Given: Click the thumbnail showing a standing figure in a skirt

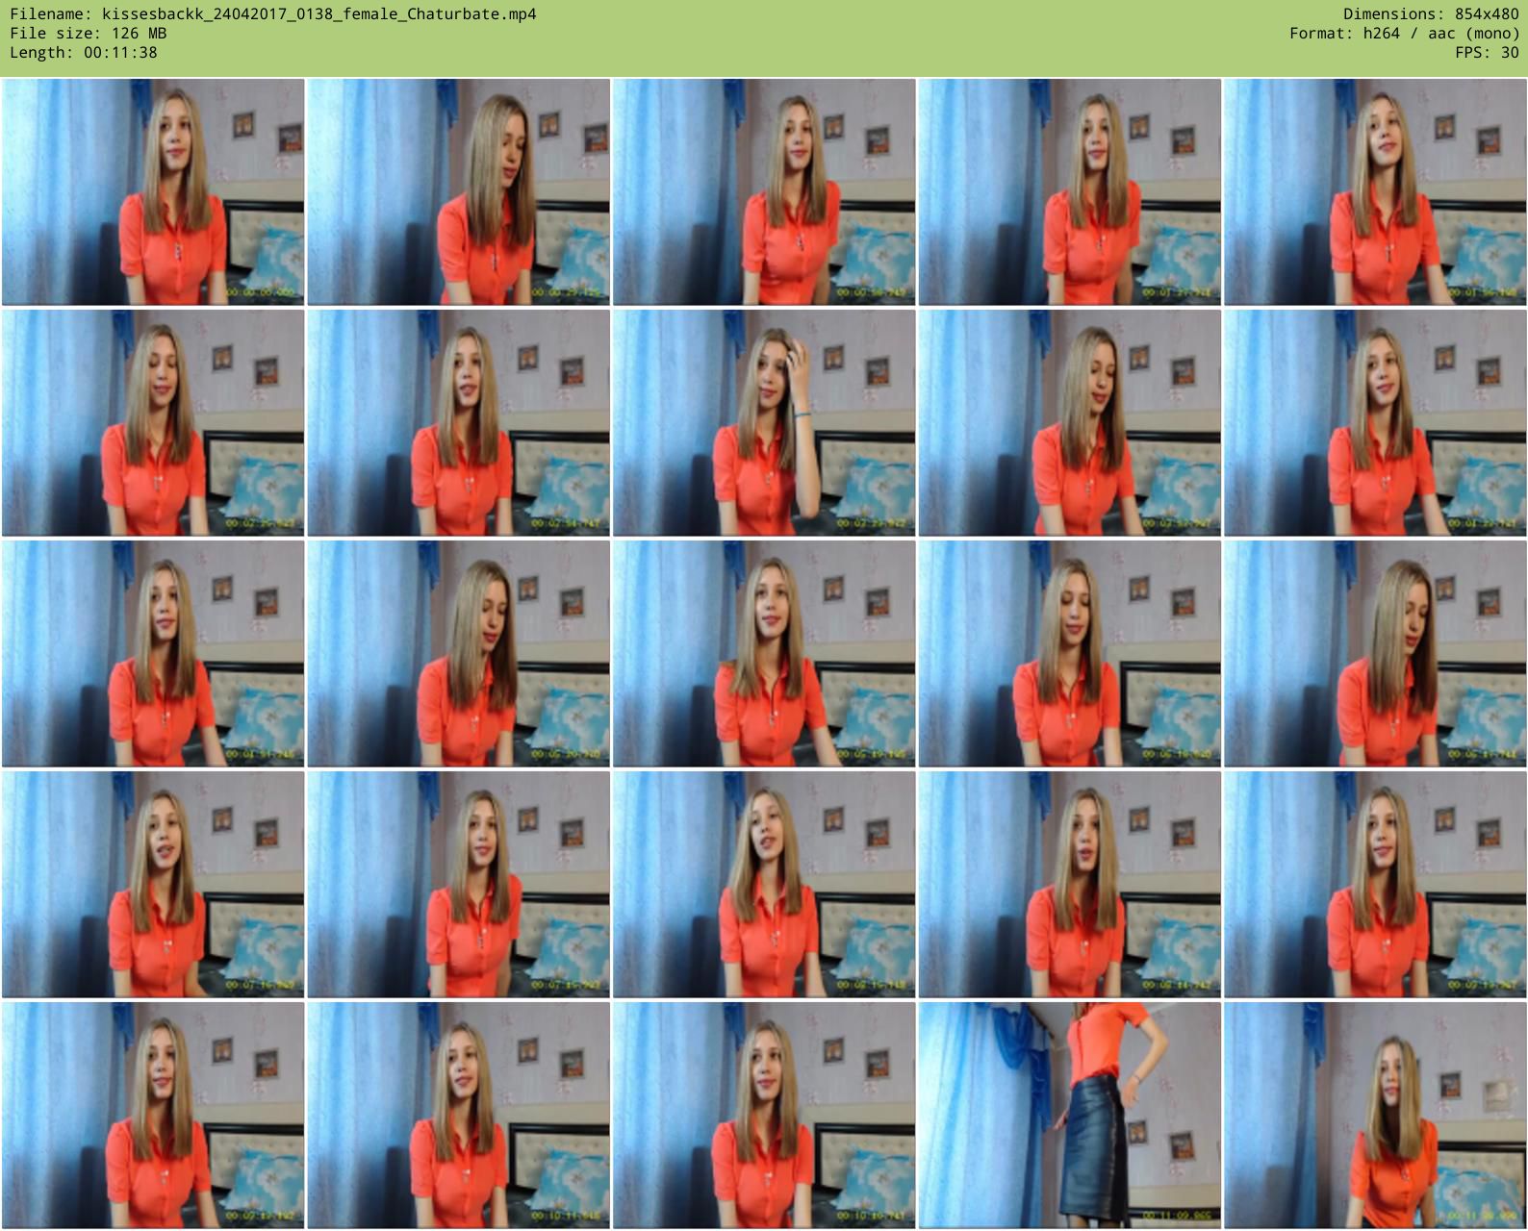Looking at the screenshot, I should (1069, 1116).
